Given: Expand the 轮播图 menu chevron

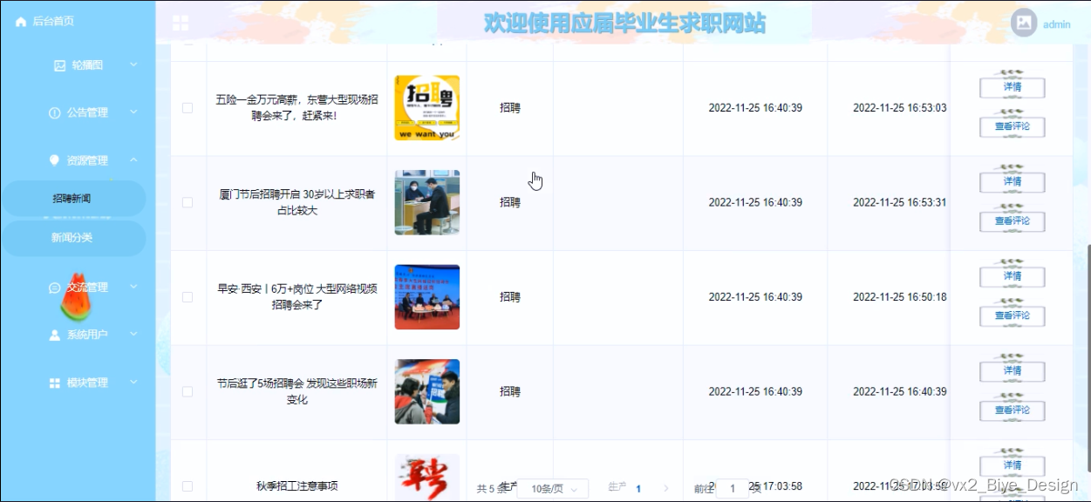Looking at the screenshot, I should coord(133,64).
